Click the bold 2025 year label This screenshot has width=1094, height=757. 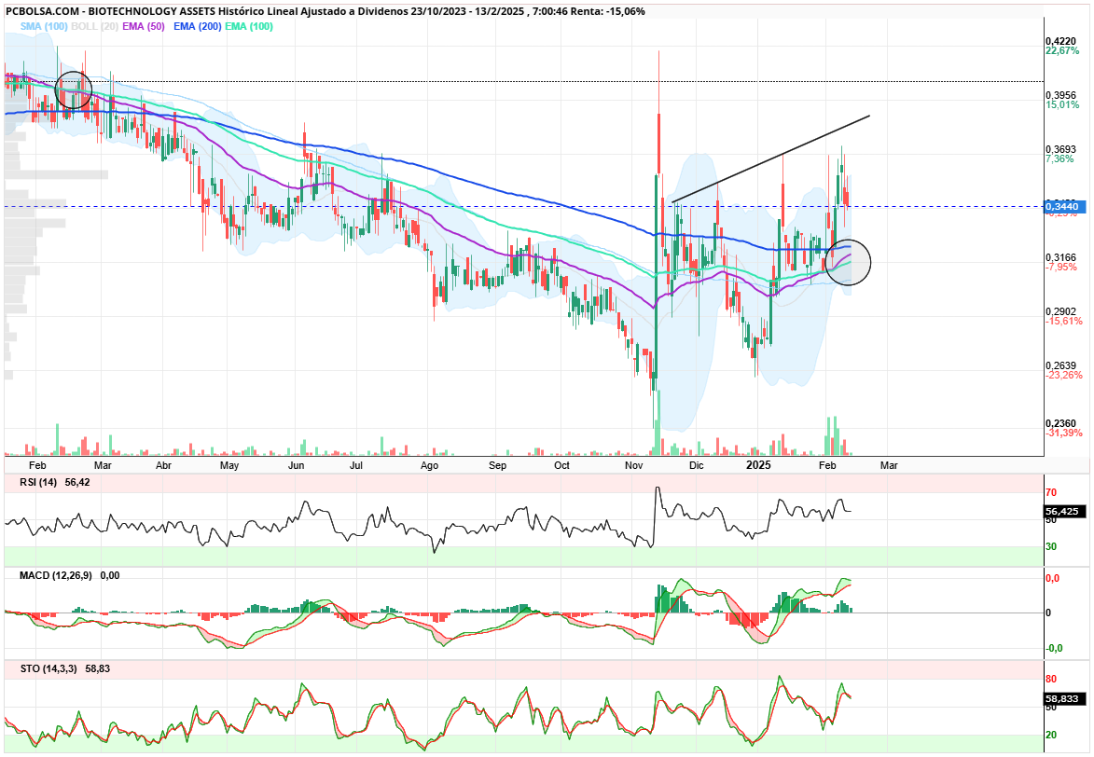pyautogui.click(x=758, y=464)
